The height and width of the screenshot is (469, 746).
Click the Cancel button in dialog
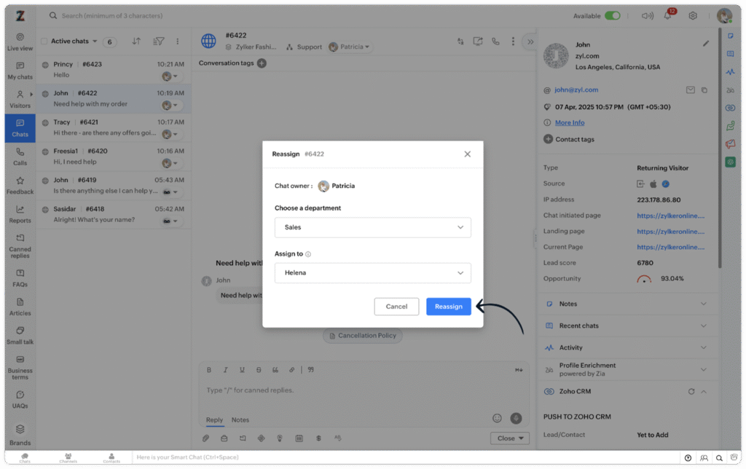(x=396, y=307)
